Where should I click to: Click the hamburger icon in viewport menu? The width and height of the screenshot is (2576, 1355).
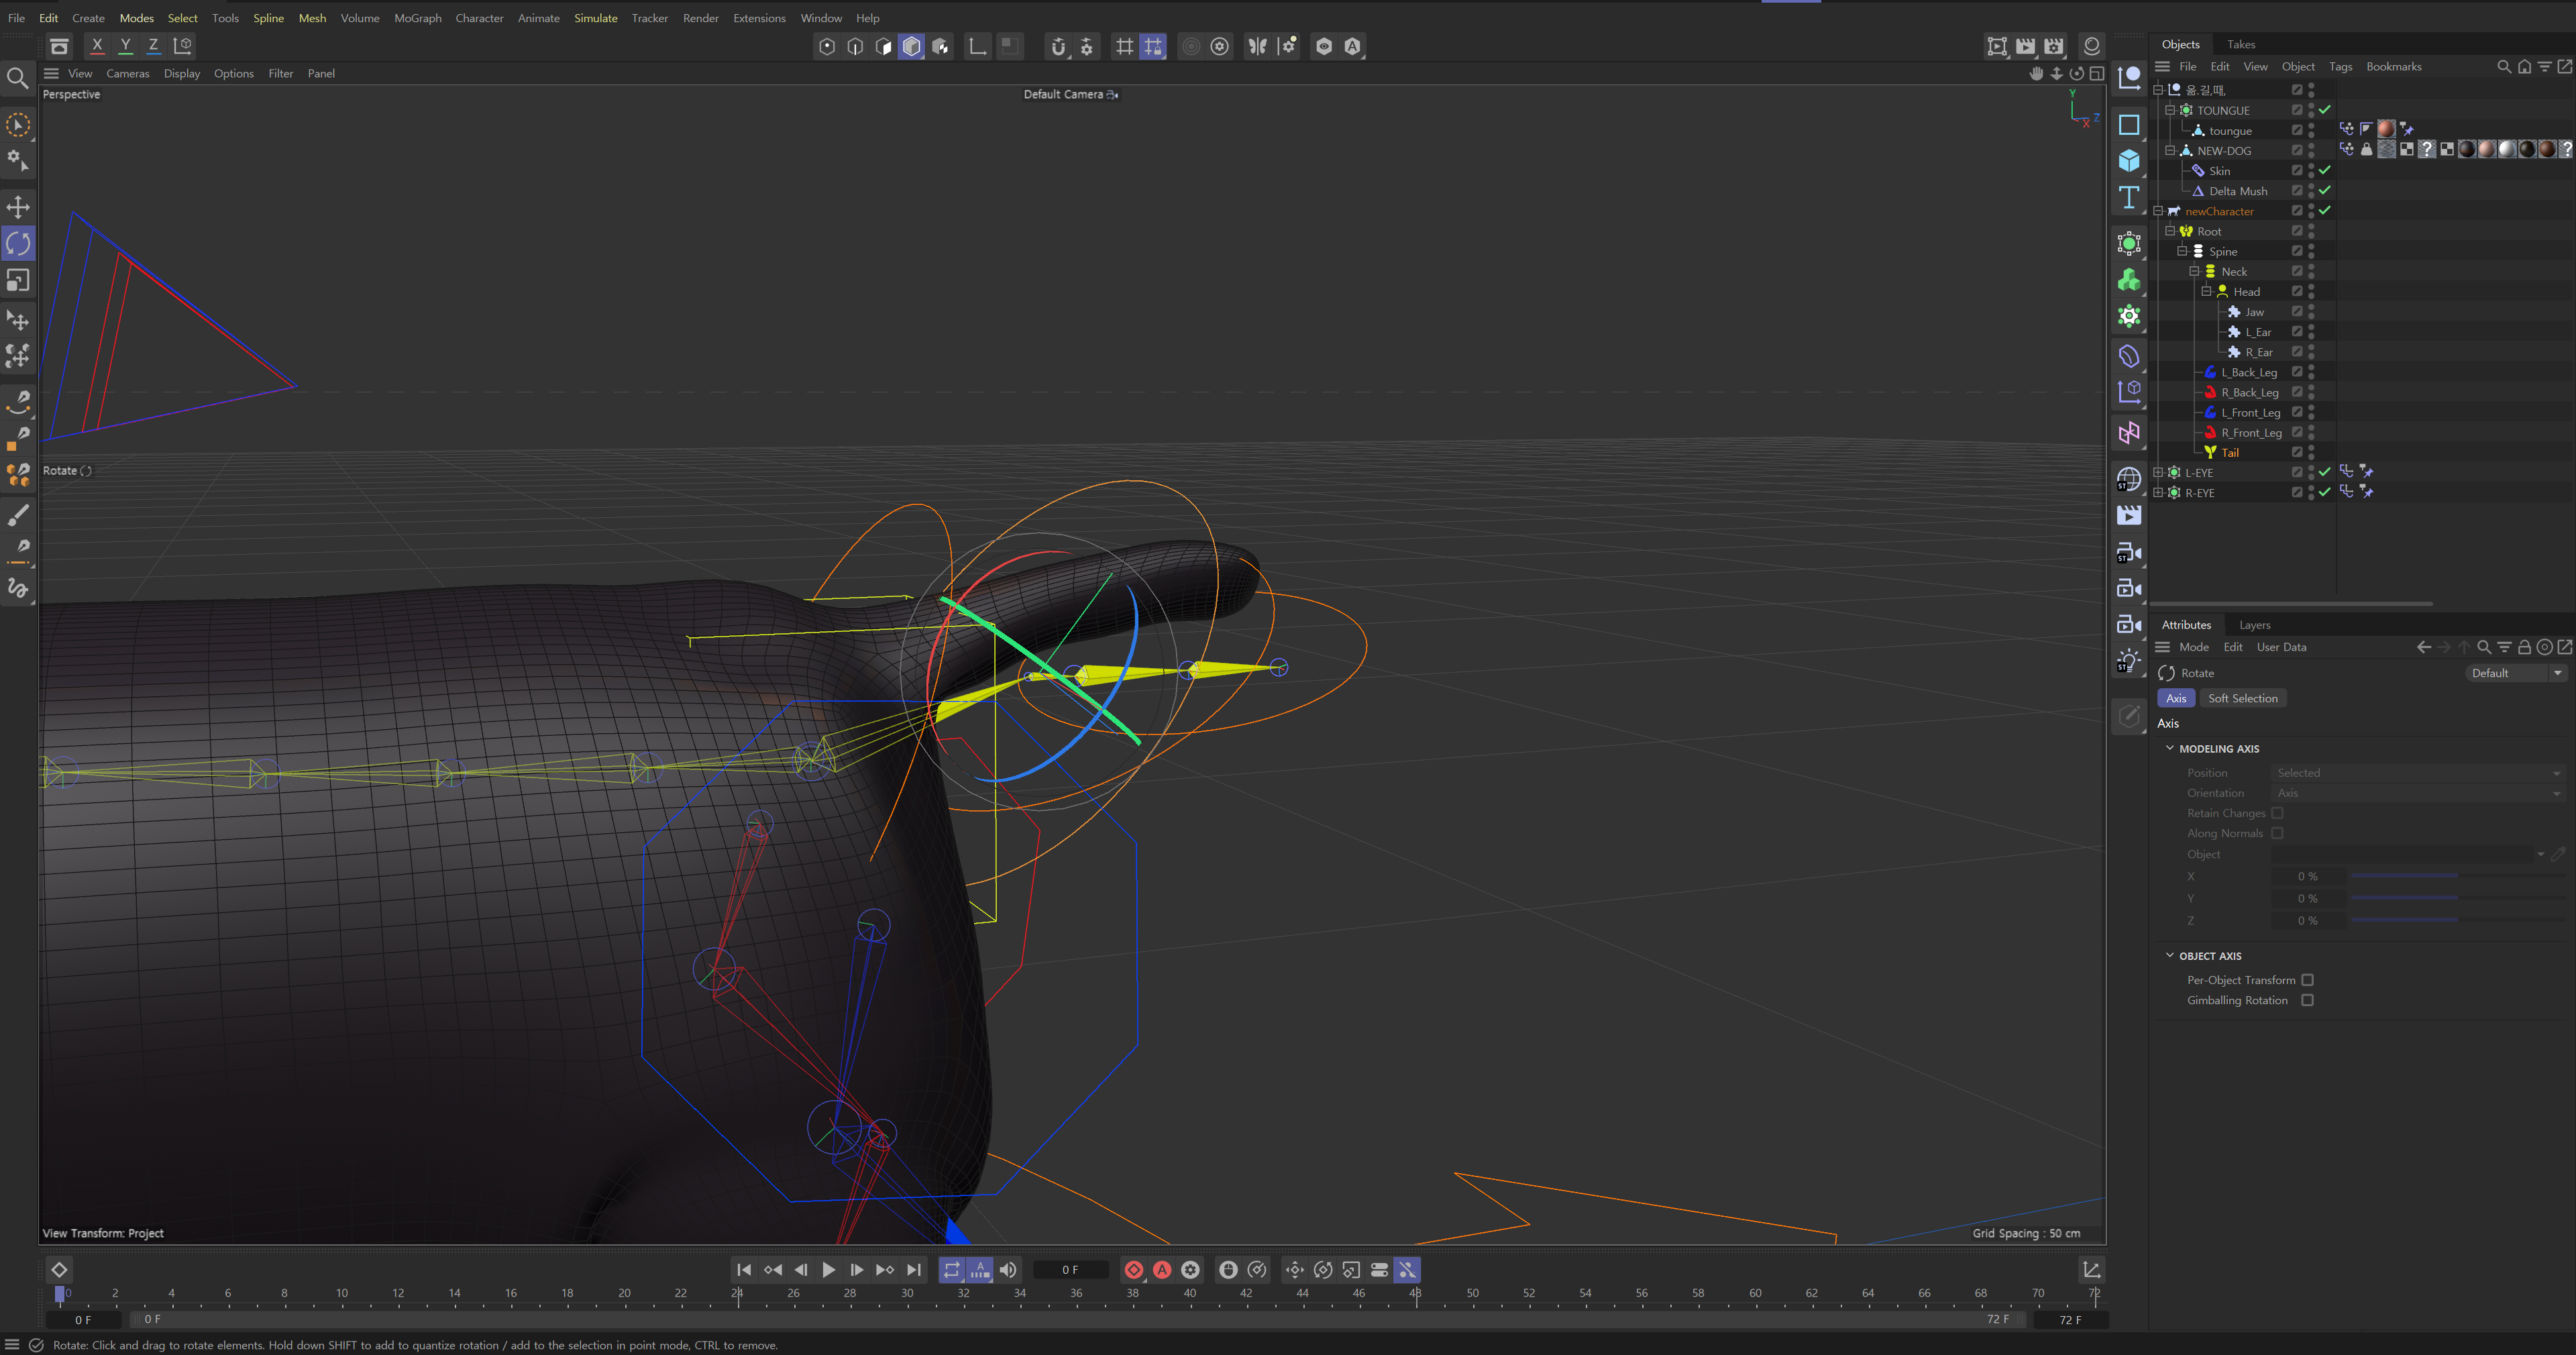tap(51, 73)
